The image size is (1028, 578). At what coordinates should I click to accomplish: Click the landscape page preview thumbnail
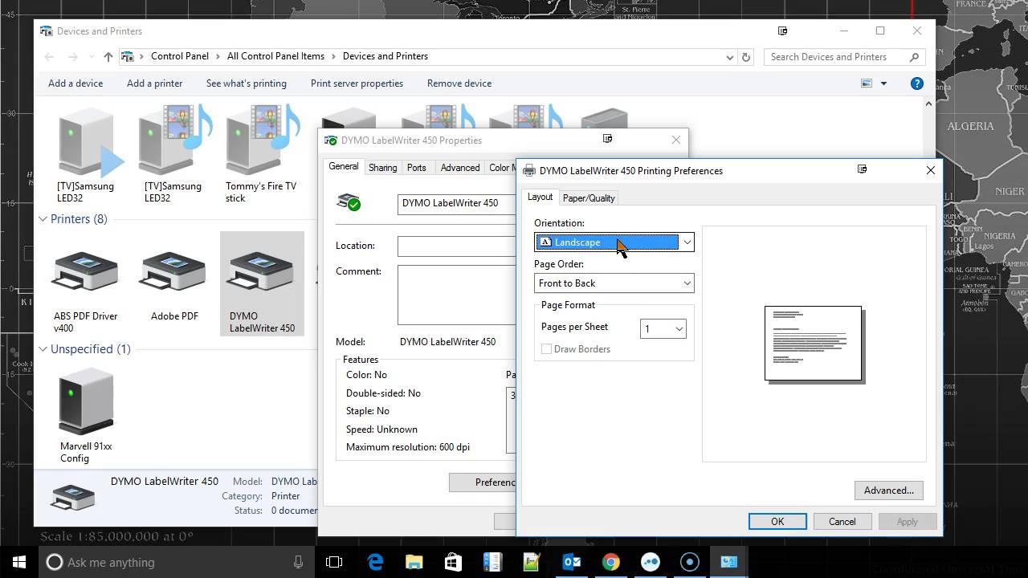point(813,343)
